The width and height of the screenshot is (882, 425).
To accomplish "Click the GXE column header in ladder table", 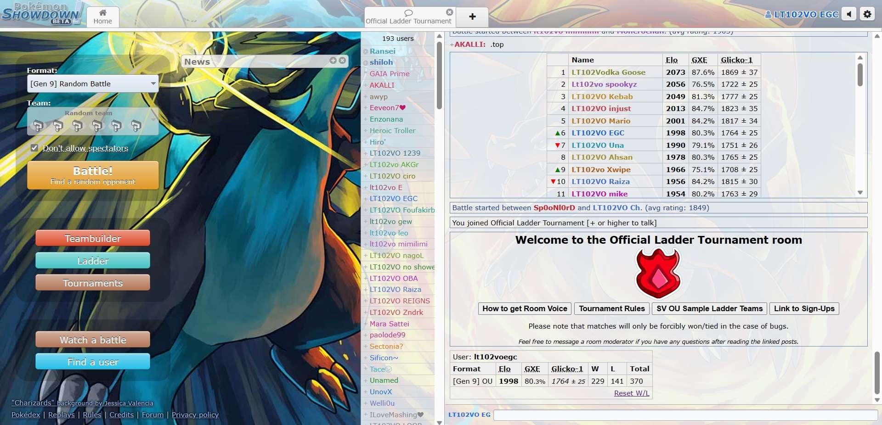I will click(x=699, y=60).
